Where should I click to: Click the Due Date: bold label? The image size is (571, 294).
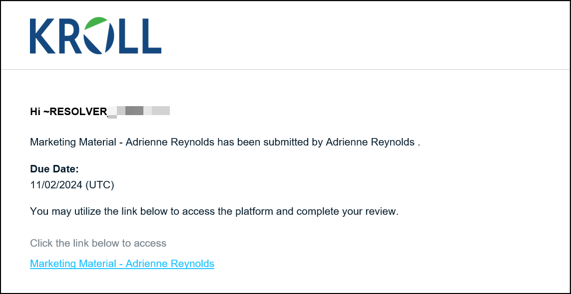click(x=54, y=169)
